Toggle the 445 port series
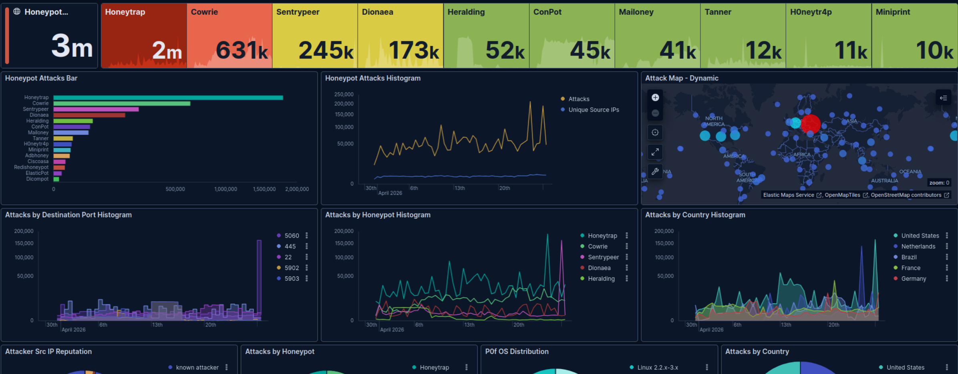The height and width of the screenshot is (374, 958). pyautogui.click(x=290, y=246)
